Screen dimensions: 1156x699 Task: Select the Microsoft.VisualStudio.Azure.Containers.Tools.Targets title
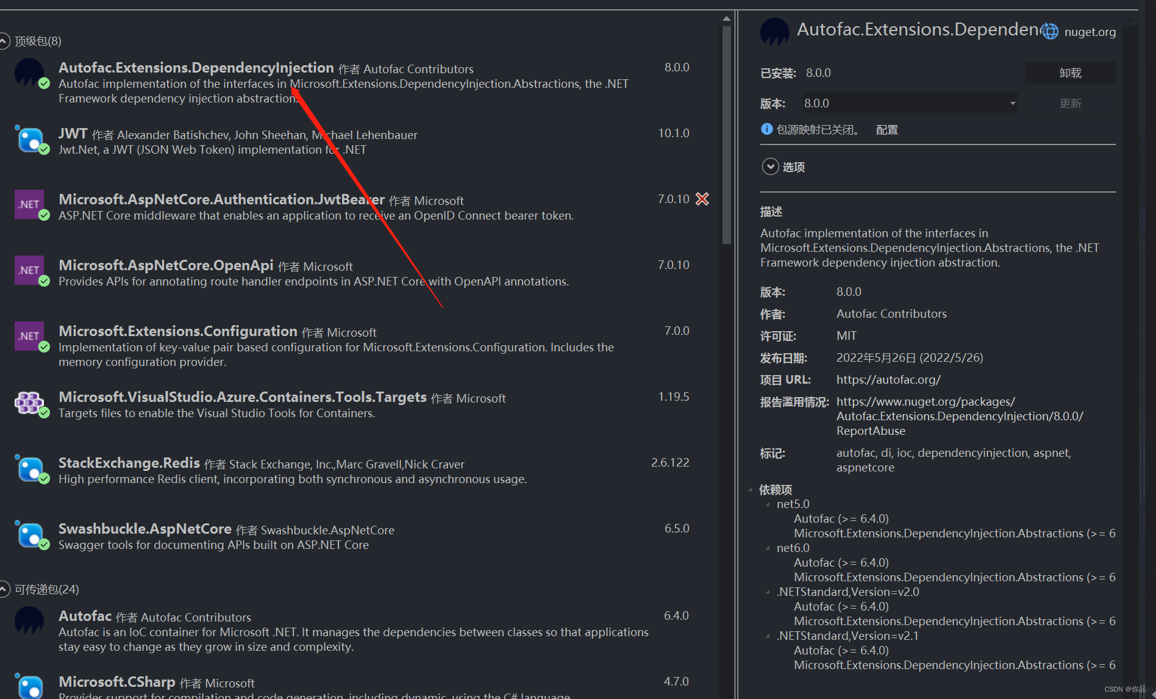coord(243,397)
